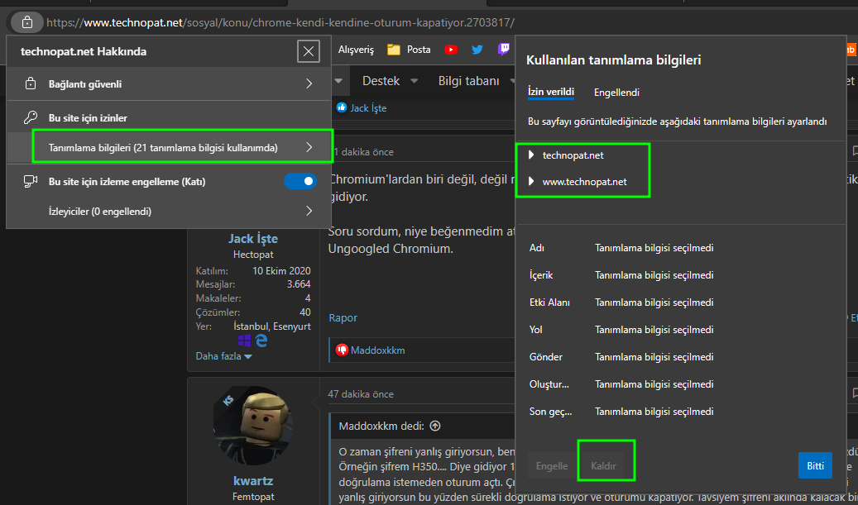Screen dimensions: 858x505
Task: Click the Yol cookie field value
Action: coord(654,330)
